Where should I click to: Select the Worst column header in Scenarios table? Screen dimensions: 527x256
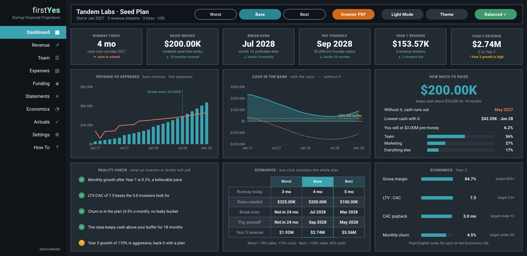point(286,181)
